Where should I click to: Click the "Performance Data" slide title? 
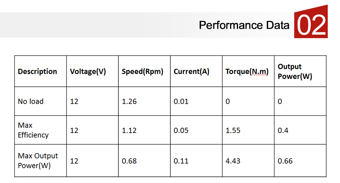(x=244, y=25)
